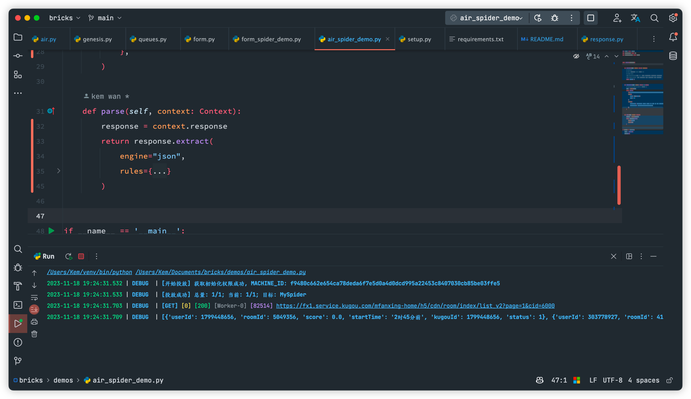Click the override gutter icon on line 31
691x399 pixels.
(51, 111)
